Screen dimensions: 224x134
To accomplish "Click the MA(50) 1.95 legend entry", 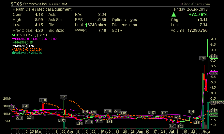I will click(x=22, y=43).
